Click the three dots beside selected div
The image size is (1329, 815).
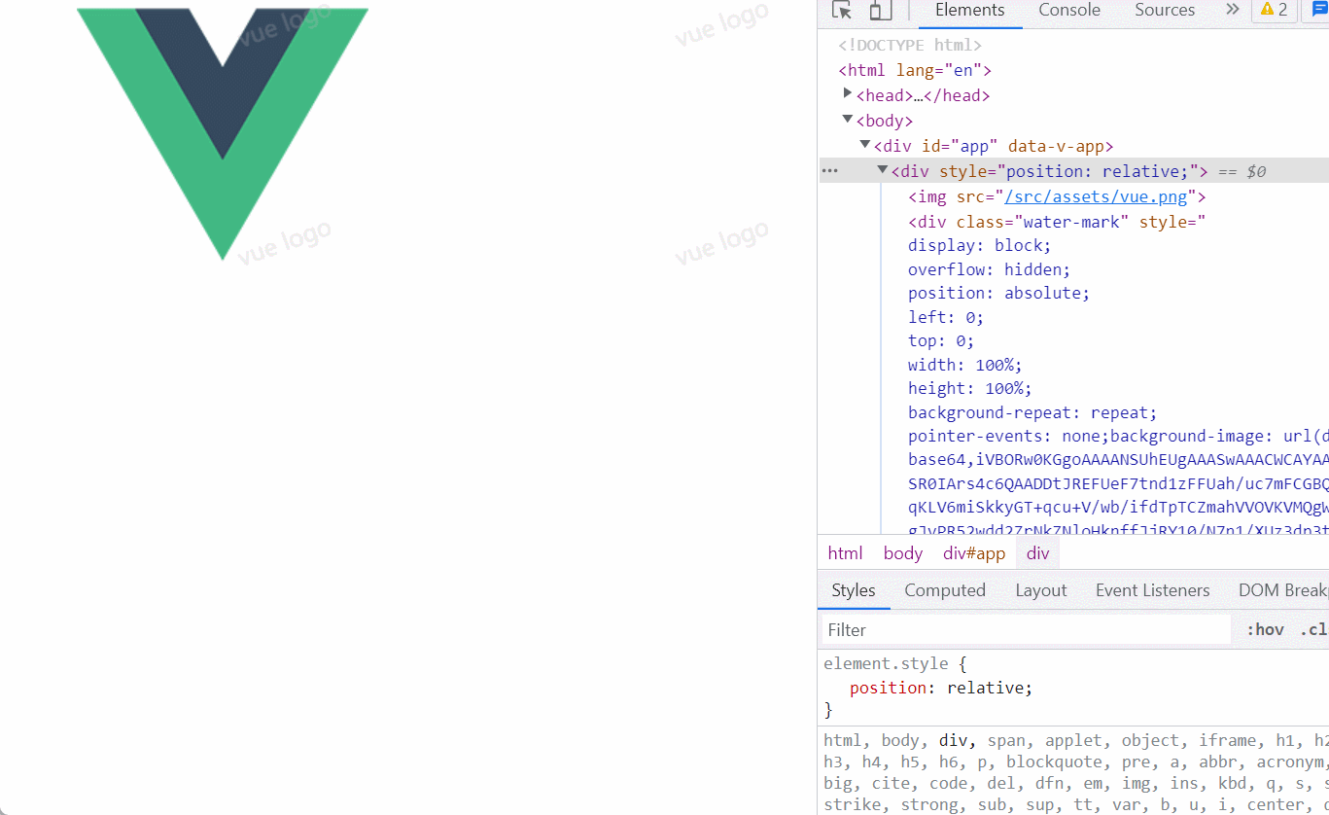[x=829, y=171]
